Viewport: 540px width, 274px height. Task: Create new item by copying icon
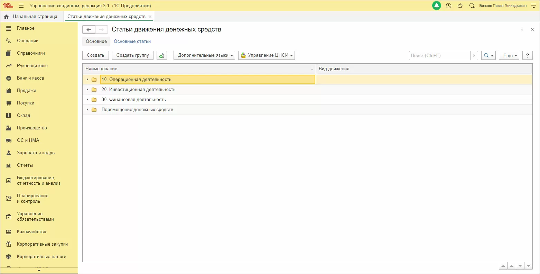click(161, 55)
